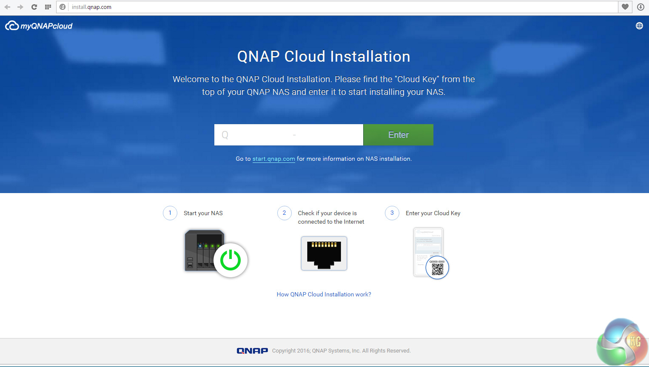
Task: Click the 'QNAP Cloud Installation' heading
Action: click(324, 57)
